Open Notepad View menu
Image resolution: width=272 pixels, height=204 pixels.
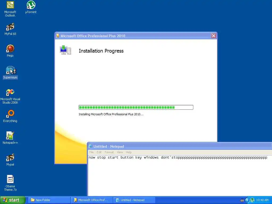120,152
